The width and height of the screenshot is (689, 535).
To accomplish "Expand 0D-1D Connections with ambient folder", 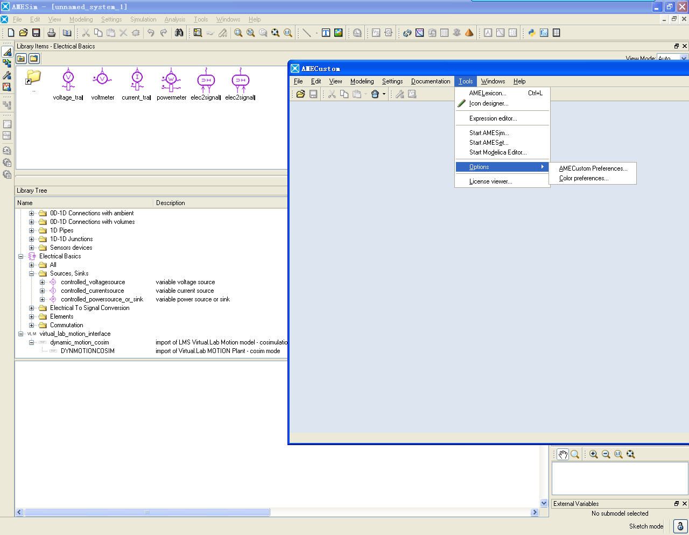I will [x=31, y=213].
